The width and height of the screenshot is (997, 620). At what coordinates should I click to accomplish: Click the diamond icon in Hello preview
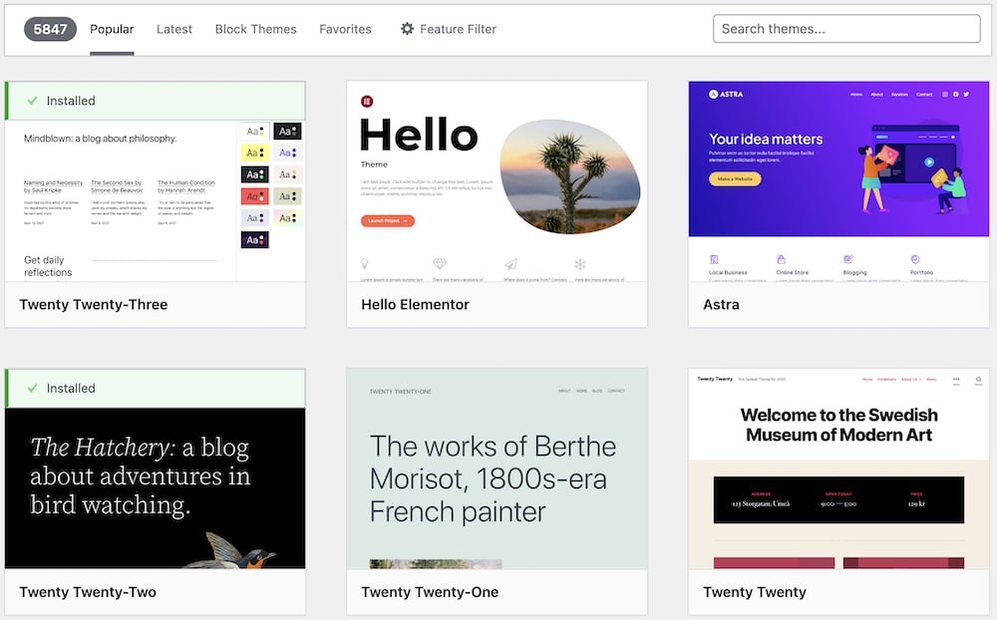coord(440,263)
